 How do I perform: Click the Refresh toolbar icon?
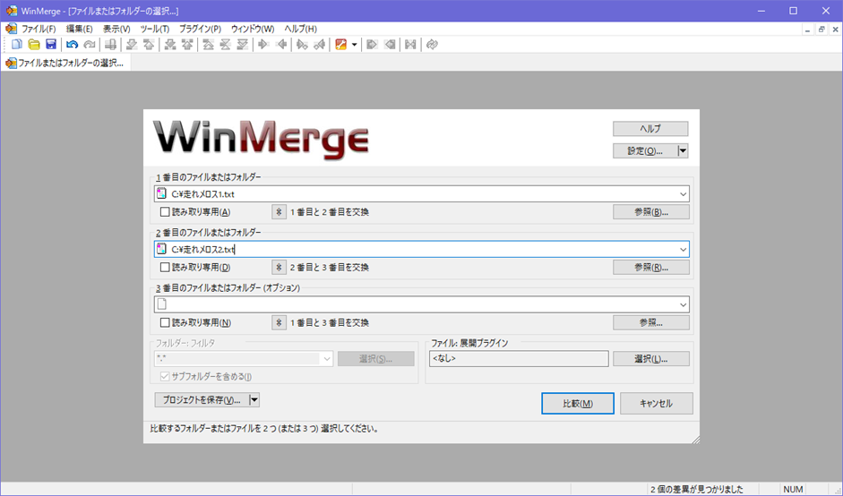point(432,45)
